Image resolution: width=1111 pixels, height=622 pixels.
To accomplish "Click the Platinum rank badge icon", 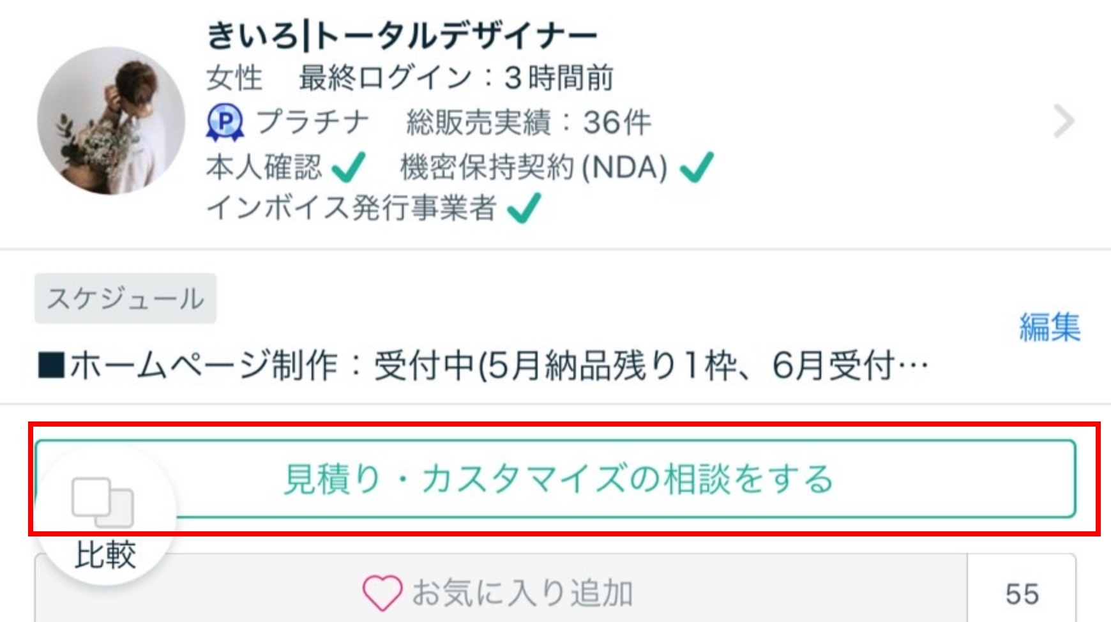I will 225,122.
